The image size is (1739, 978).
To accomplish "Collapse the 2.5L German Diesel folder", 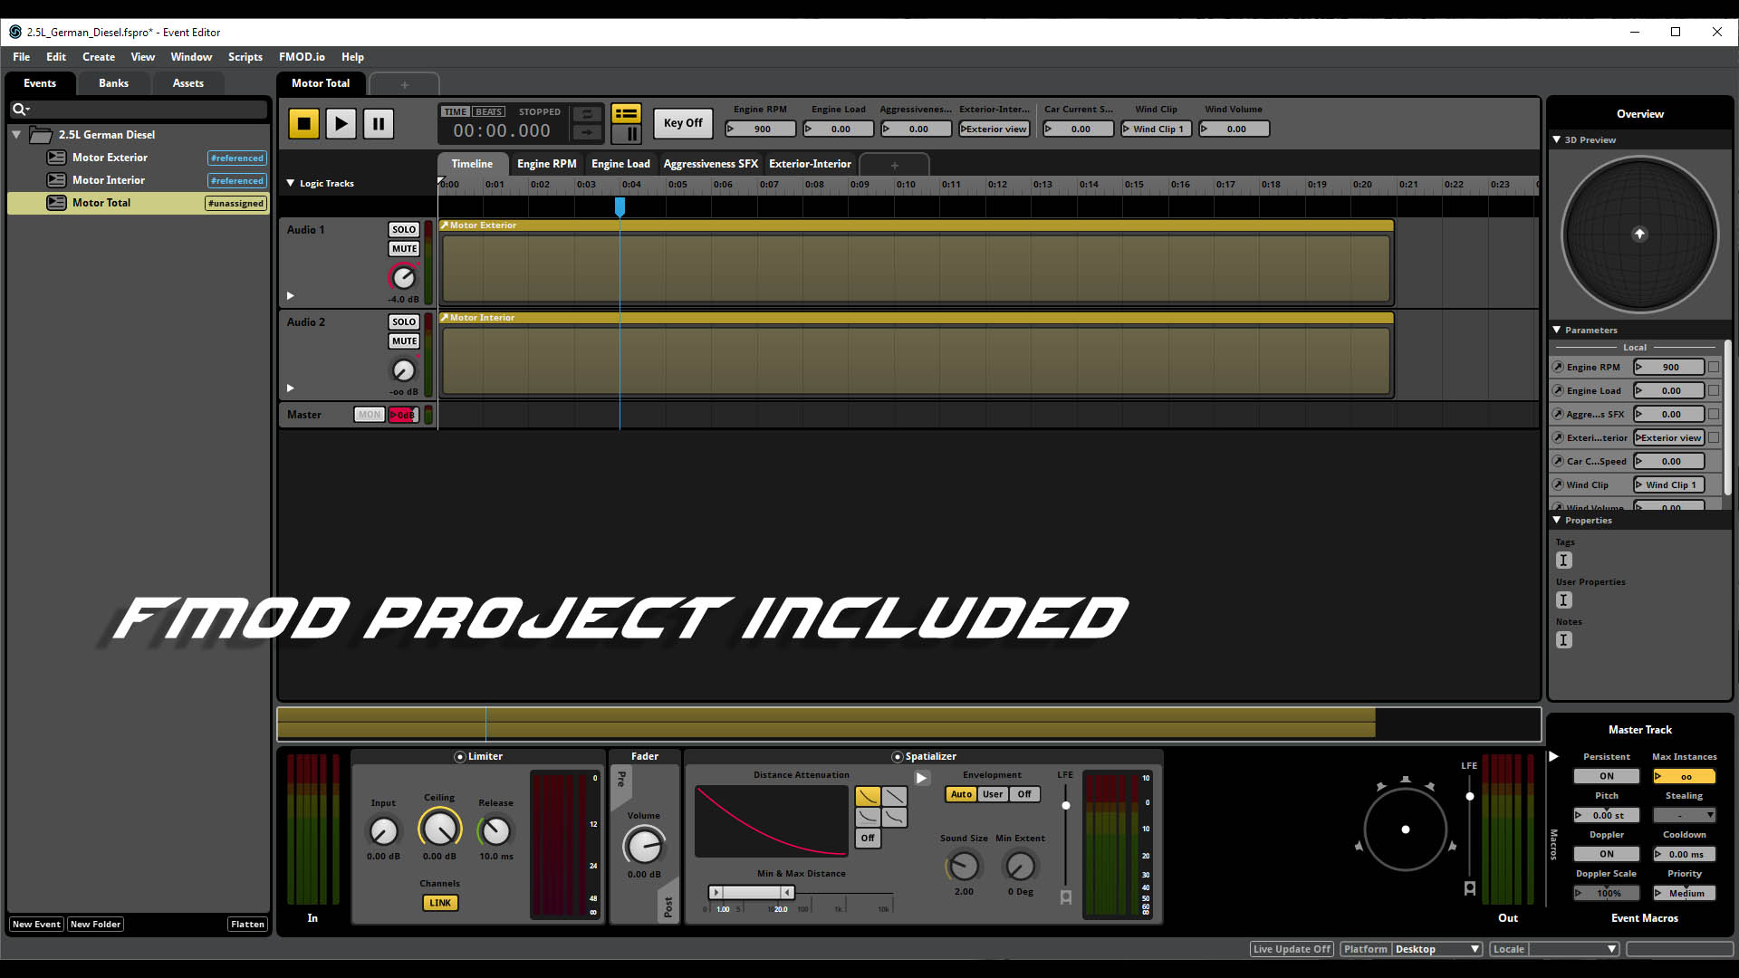I will pyautogui.click(x=16, y=135).
